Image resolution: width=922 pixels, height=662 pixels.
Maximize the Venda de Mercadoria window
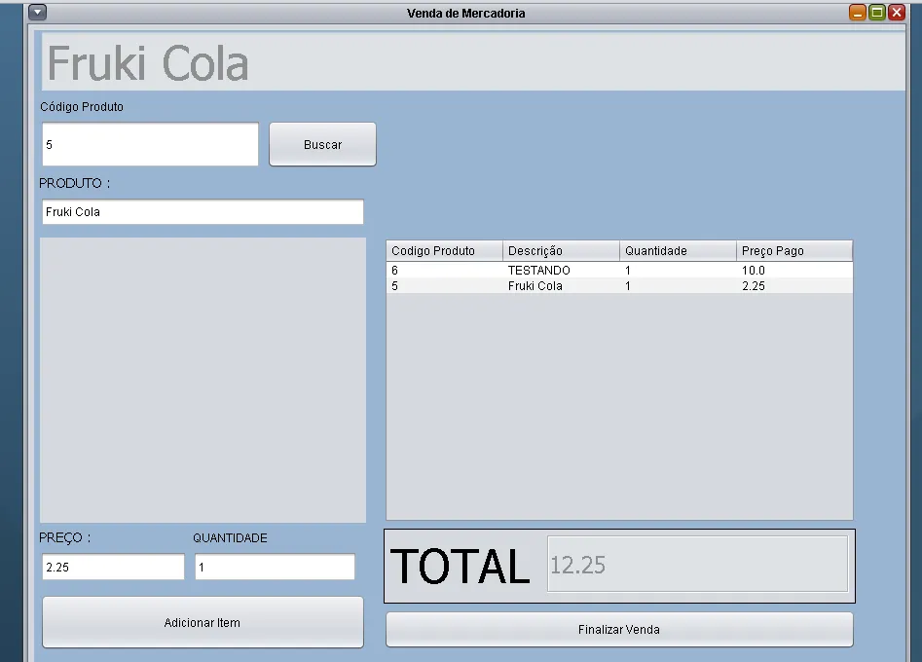click(877, 13)
